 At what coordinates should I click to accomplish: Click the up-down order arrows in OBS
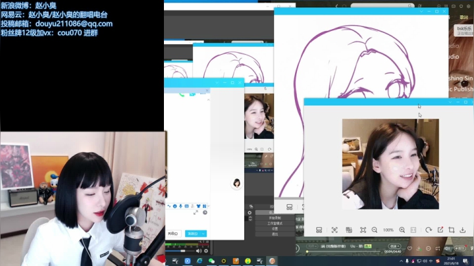pos(250,218)
